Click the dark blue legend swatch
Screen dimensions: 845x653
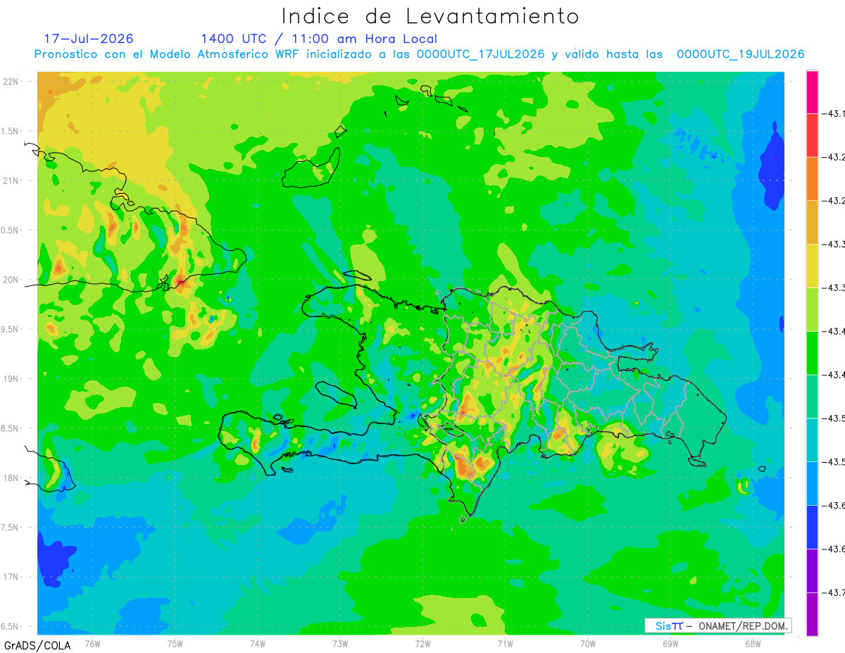pos(812,527)
